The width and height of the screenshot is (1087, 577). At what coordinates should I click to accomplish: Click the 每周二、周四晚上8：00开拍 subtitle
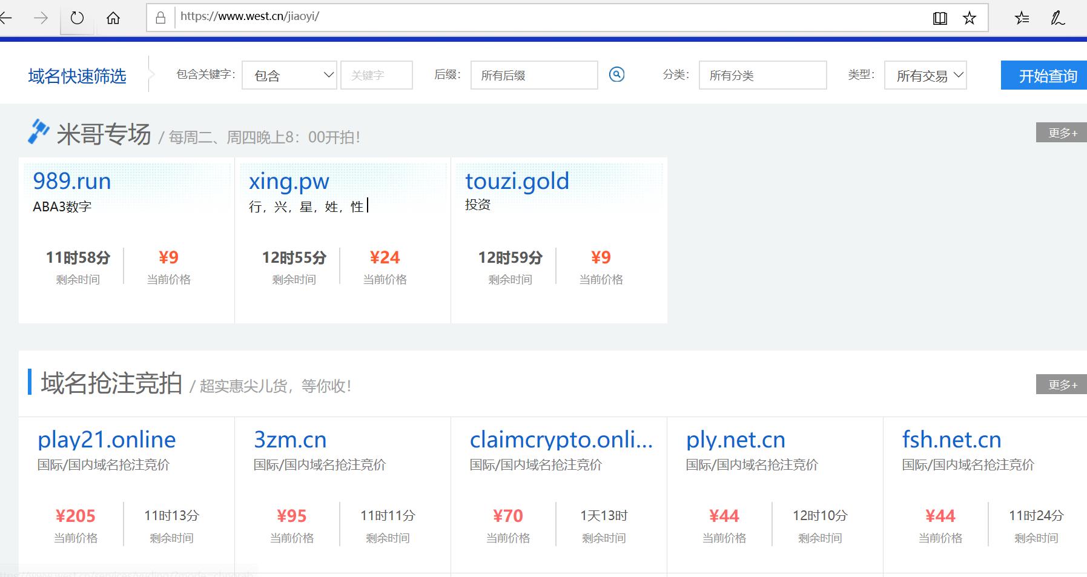coord(264,137)
